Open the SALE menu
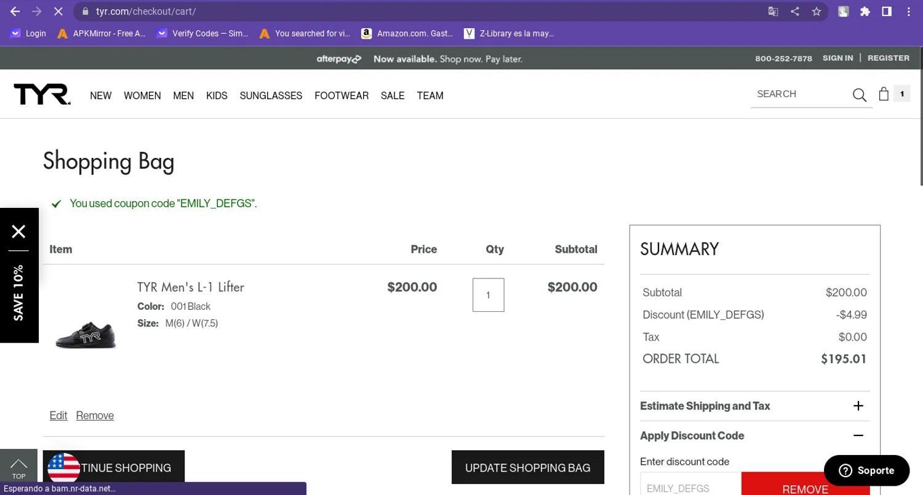923x495 pixels. pos(393,95)
